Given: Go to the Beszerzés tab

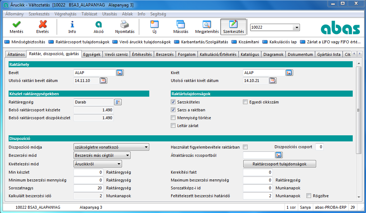Looking at the screenshot, I should (x=165, y=54).
